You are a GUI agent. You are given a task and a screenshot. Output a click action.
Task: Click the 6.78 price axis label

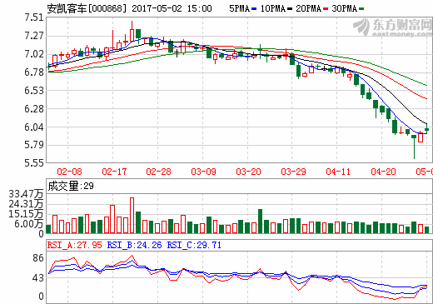[34, 72]
